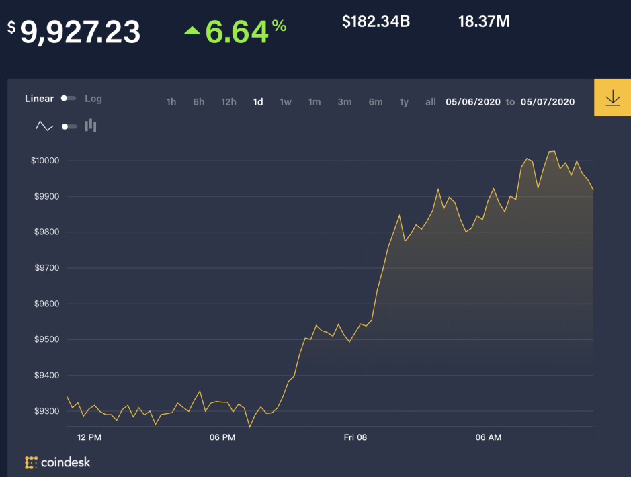The image size is (631, 477).
Task: Click the green up-arrow price change indicator
Action: [x=192, y=30]
